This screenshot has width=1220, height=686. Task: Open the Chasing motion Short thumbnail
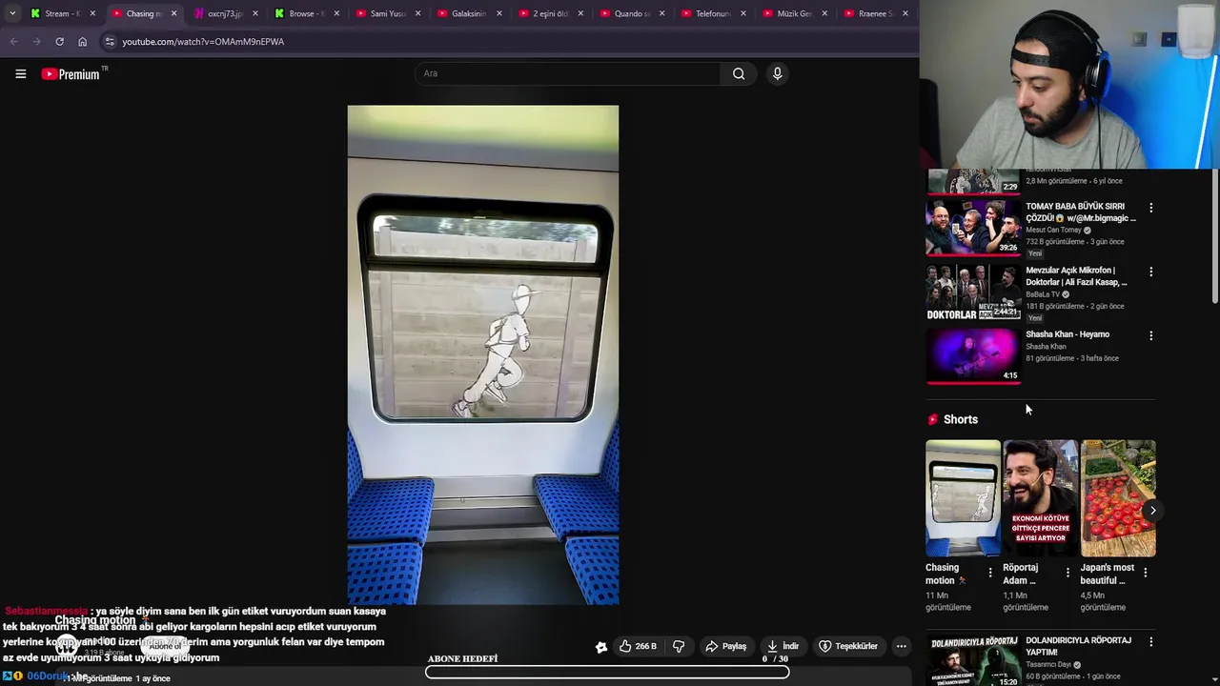963,498
